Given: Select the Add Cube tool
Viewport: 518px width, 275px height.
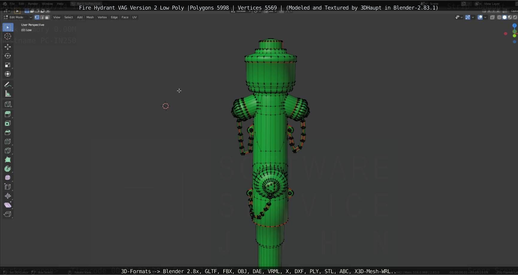Looking at the screenshot, I should click(8, 104).
